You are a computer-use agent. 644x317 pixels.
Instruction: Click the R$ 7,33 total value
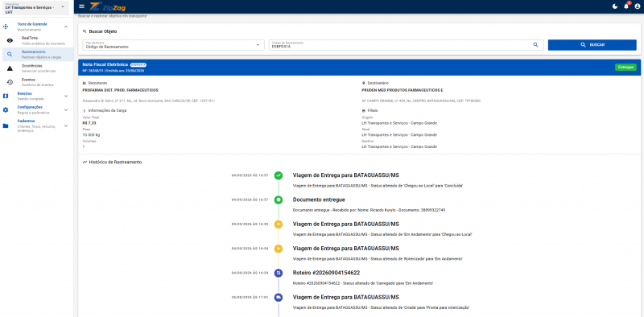click(89, 123)
